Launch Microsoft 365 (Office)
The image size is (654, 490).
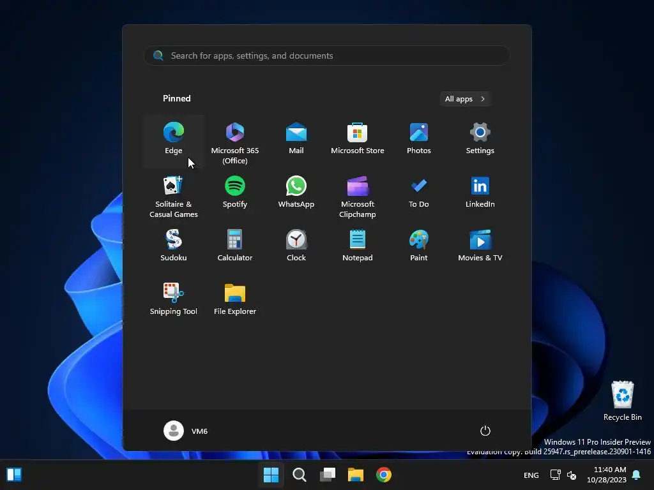pos(235,142)
